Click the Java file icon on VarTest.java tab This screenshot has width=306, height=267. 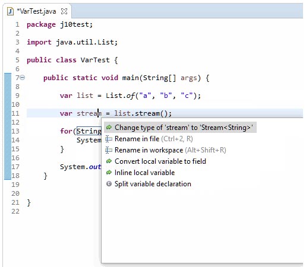coord(10,11)
